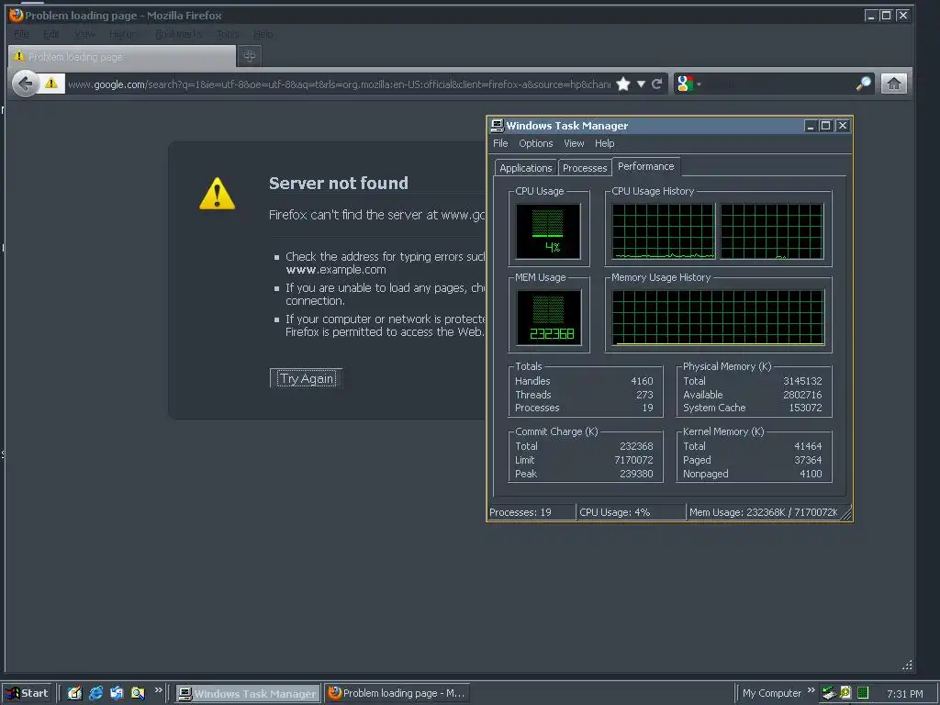Click the second CPU Usage History graph
Viewport: 940px width, 705px height.
coord(771,231)
